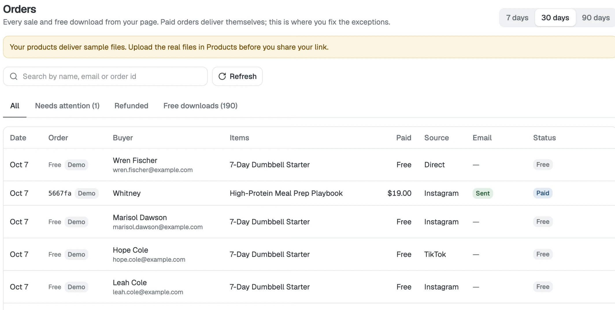Click buyer Wren Fischer
The height and width of the screenshot is (310, 615).
[135, 160]
